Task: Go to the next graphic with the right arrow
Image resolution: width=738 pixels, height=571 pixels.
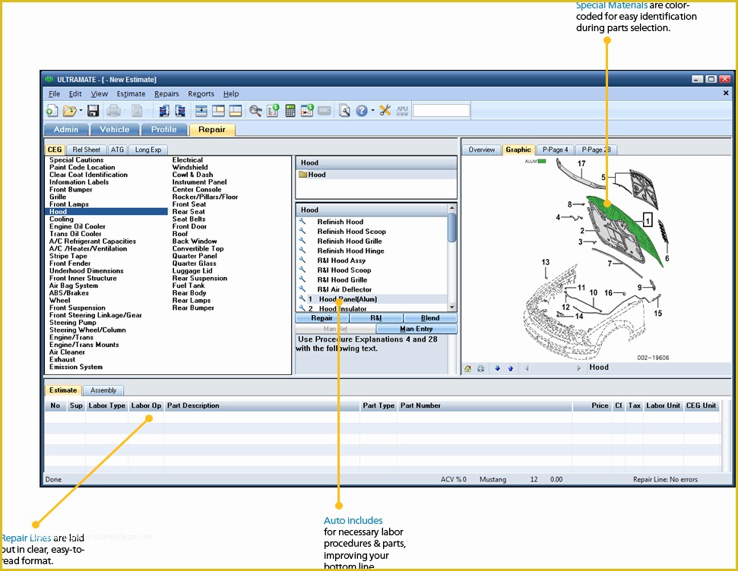Action: click(x=579, y=368)
